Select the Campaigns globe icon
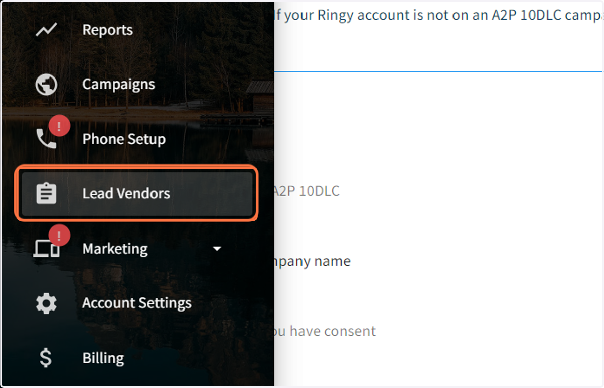The height and width of the screenshot is (388, 604). click(x=46, y=85)
